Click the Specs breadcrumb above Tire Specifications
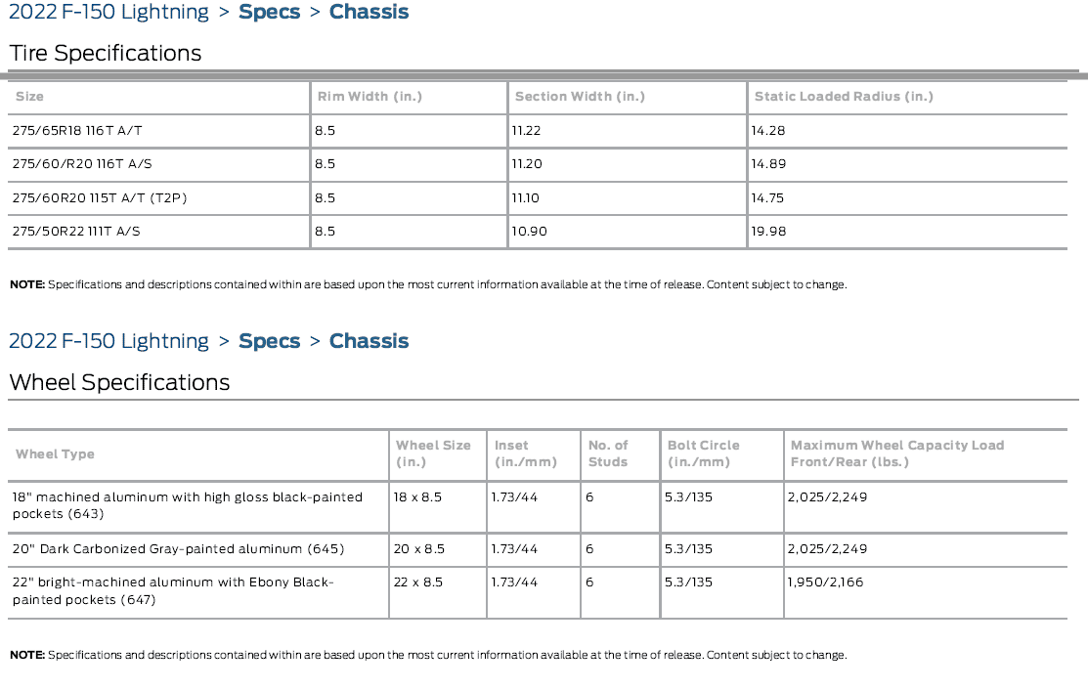 pos(267,13)
